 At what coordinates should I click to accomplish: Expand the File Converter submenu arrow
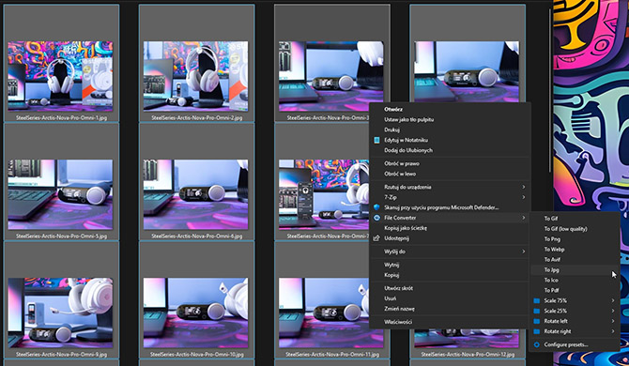pos(524,218)
